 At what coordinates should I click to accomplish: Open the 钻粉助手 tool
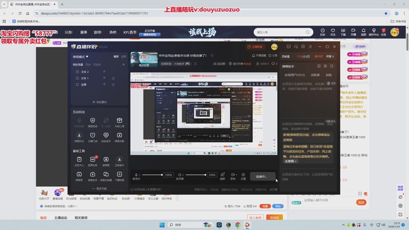point(106,137)
